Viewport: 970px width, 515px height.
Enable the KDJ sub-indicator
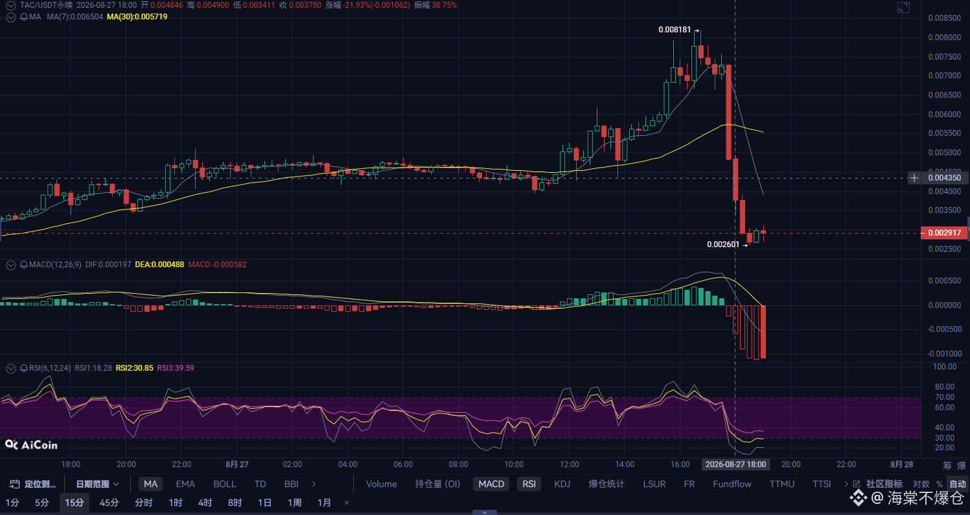pos(562,484)
